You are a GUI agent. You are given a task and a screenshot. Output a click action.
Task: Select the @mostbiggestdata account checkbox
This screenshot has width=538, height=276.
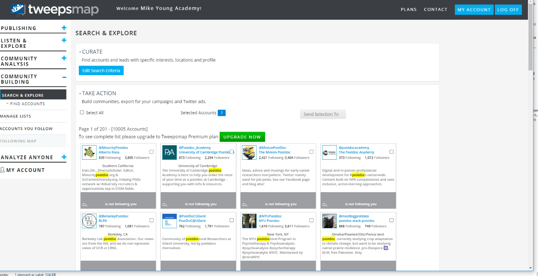(x=392, y=220)
